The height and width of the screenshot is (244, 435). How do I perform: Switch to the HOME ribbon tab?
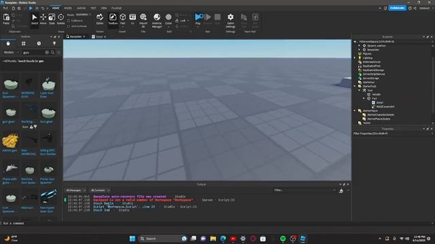pos(56,8)
